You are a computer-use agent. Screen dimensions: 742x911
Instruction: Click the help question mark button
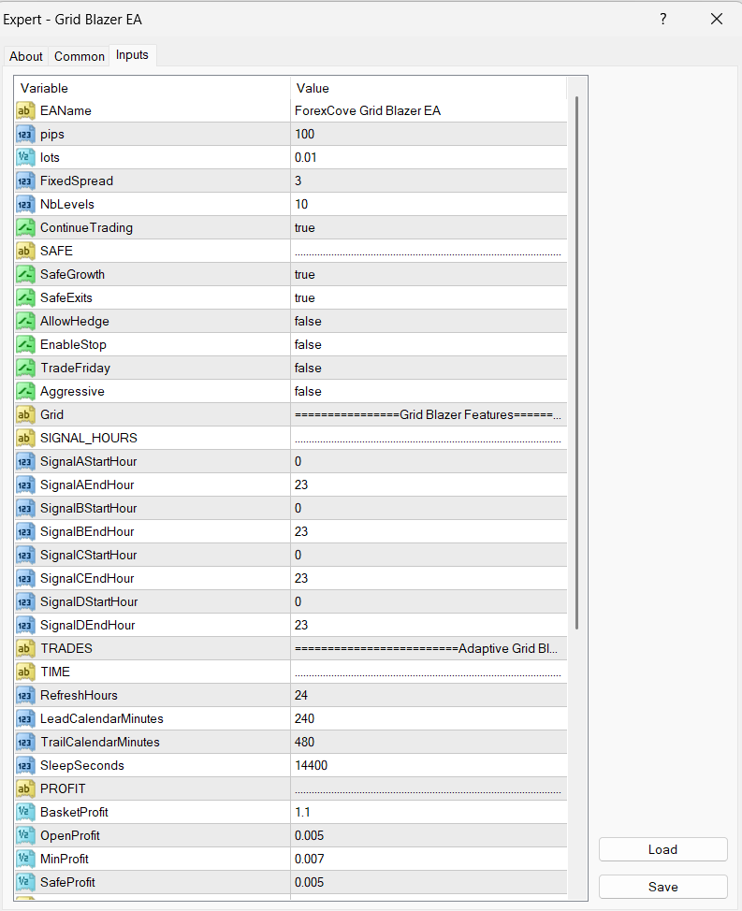point(663,19)
